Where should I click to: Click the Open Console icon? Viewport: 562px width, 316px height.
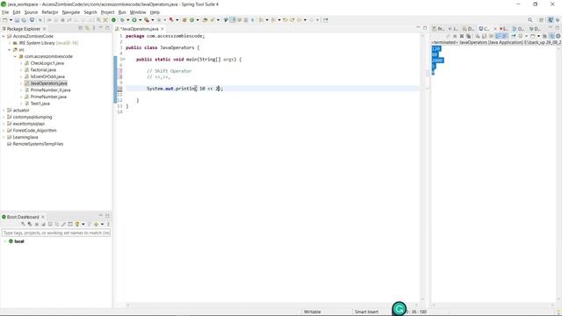click(533, 36)
